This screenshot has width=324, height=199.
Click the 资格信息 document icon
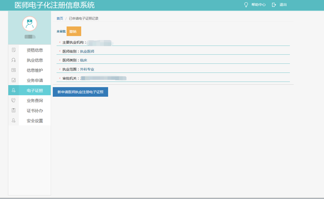click(14, 50)
